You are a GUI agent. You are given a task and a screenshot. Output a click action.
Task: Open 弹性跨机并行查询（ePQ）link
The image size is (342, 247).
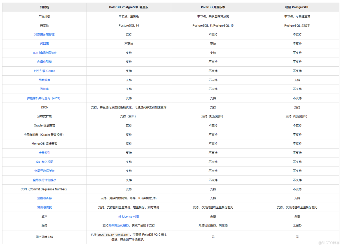44,98
